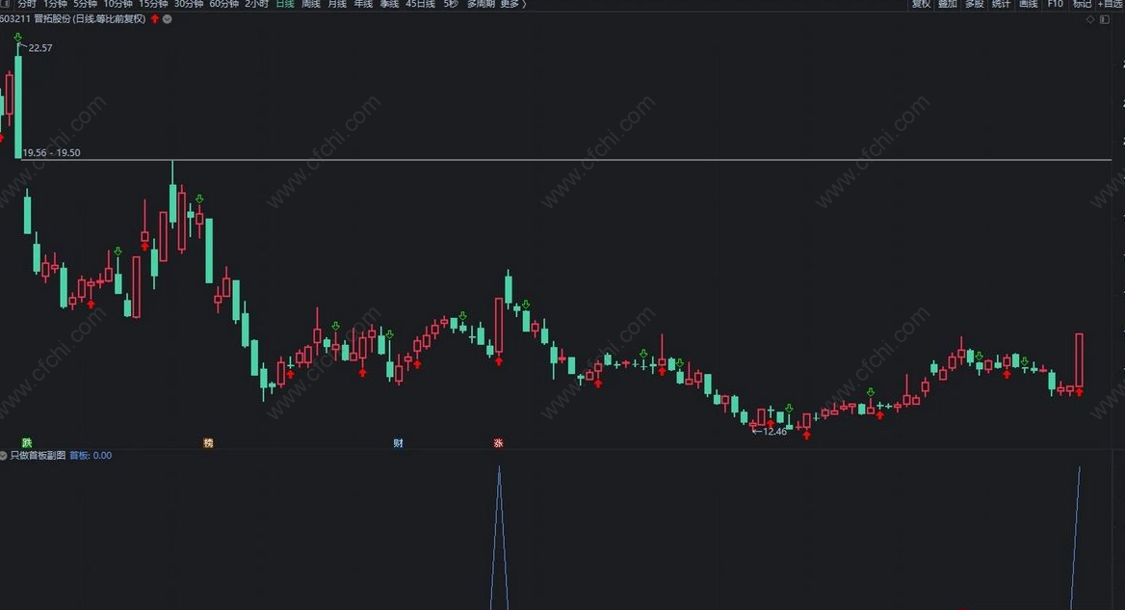Expand the 只做首板副图 indicator menu
The width and height of the screenshot is (1125, 610).
(4, 455)
